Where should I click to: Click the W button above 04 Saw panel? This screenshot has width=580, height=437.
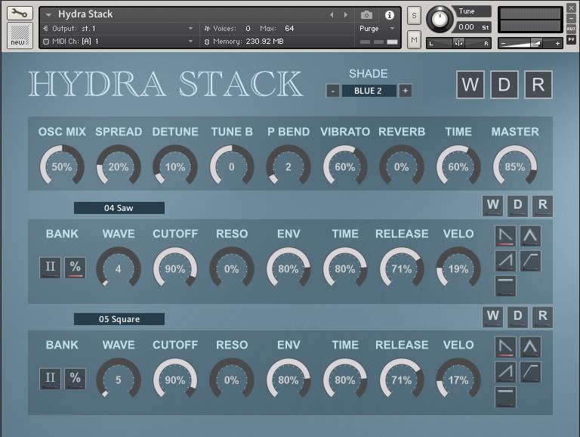tap(492, 206)
